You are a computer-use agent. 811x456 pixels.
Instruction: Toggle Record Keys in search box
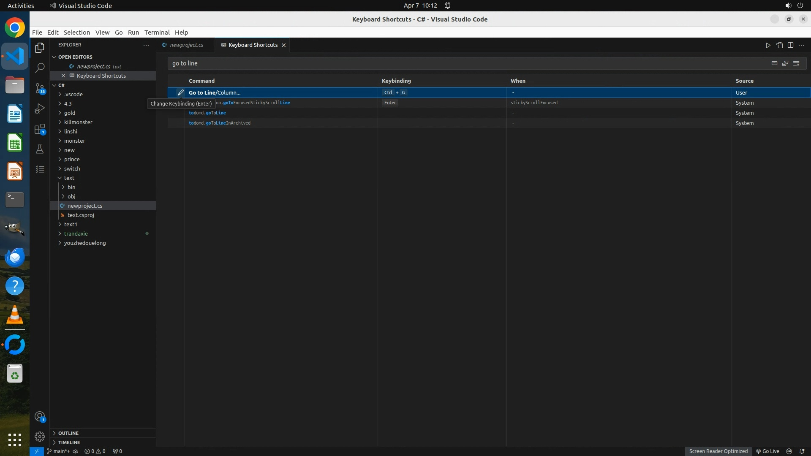tap(774, 63)
